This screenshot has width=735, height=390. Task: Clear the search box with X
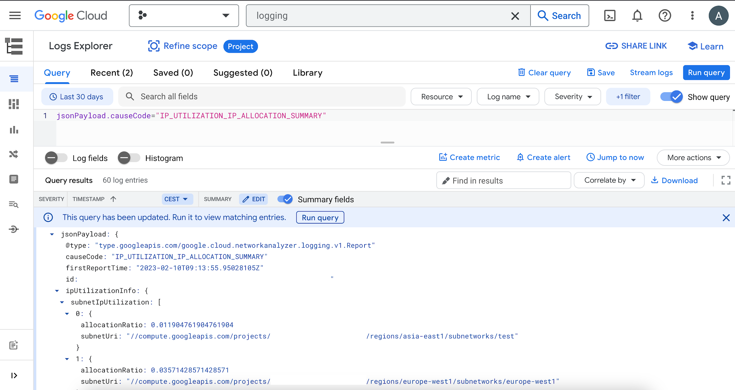[x=515, y=16]
